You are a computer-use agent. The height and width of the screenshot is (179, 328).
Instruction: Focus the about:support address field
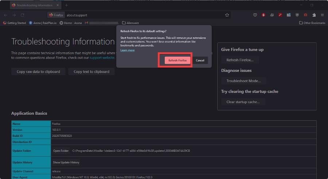click(144, 15)
